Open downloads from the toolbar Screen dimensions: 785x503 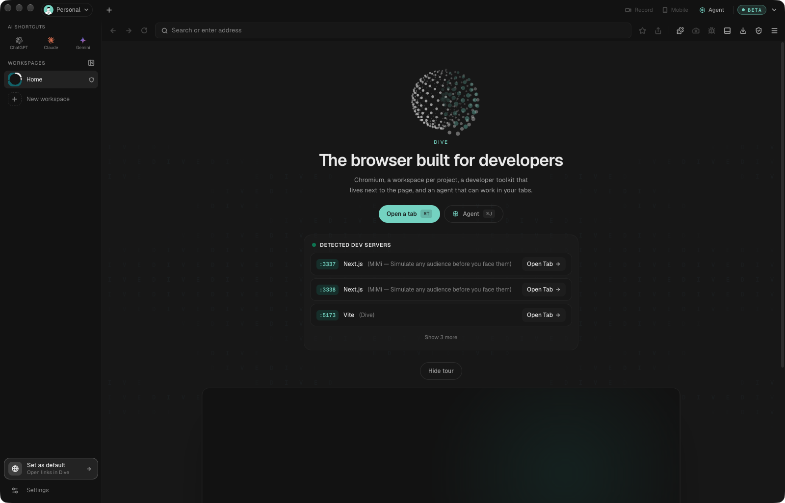(x=743, y=30)
